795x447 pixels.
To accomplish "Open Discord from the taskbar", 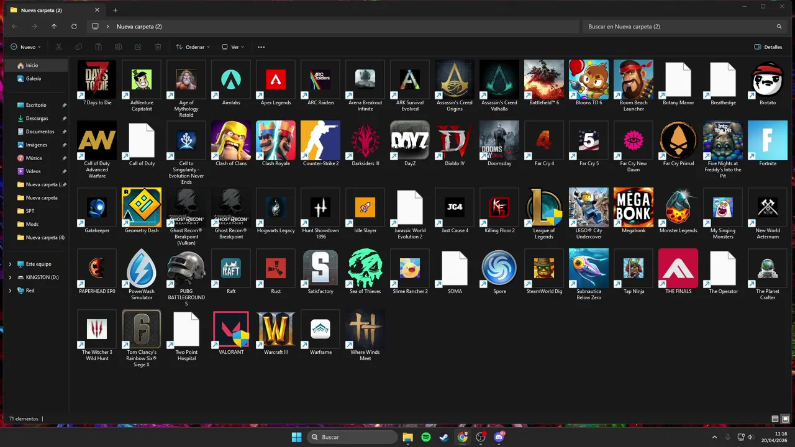I will click(499, 437).
